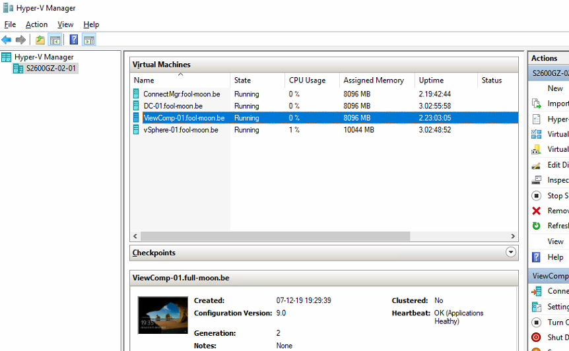Click the uptime value 2.19:42:44
The height and width of the screenshot is (351, 569).
click(x=435, y=94)
